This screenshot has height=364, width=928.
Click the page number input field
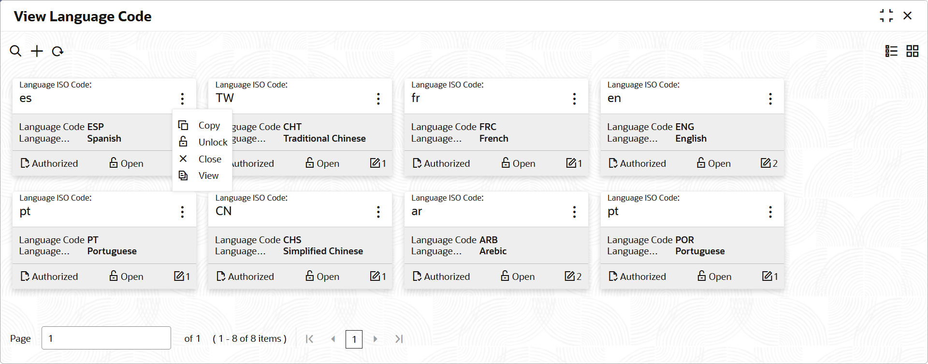[106, 338]
